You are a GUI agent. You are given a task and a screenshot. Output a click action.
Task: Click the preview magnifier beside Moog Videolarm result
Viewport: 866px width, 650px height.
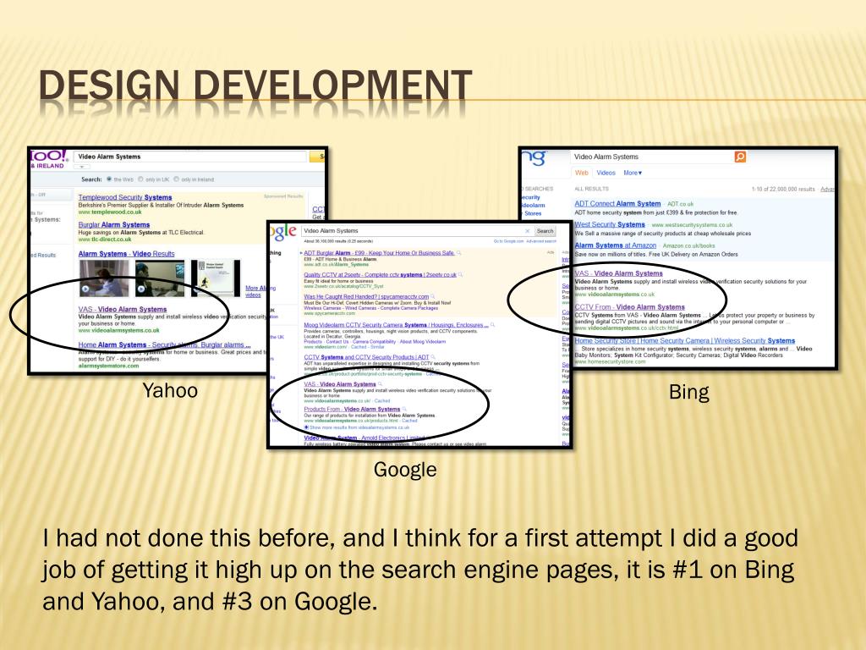tap(492, 325)
